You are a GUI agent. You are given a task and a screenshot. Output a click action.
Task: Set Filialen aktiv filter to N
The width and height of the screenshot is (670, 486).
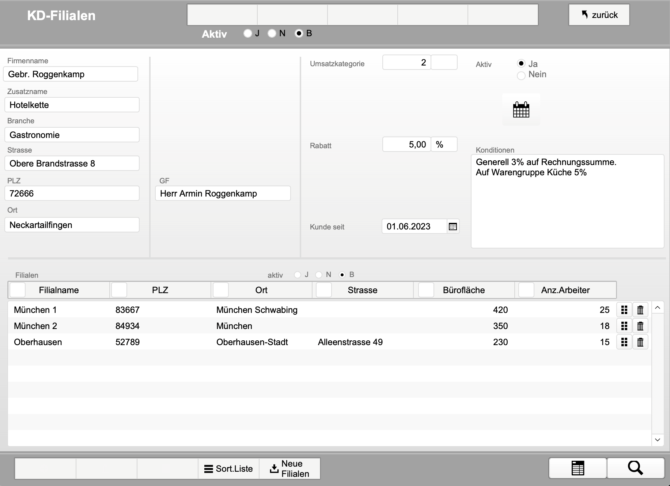tap(319, 275)
